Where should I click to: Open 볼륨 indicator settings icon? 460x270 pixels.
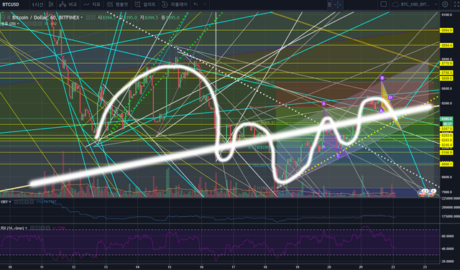click(29, 24)
